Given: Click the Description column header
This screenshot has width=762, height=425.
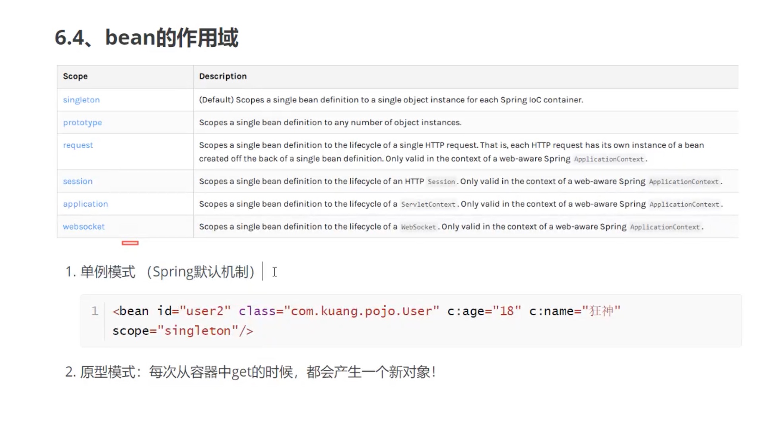Looking at the screenshot, I should tap(223, 76).
